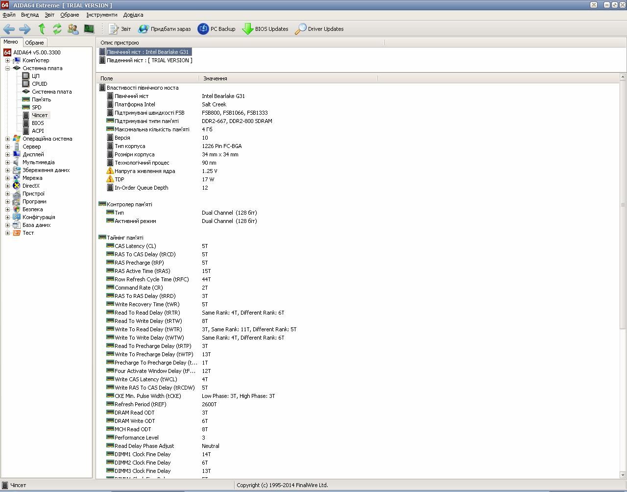Screen dimensions: 627x492
Task: Switch to the Обране tab
Action: [x=34, y=43]
